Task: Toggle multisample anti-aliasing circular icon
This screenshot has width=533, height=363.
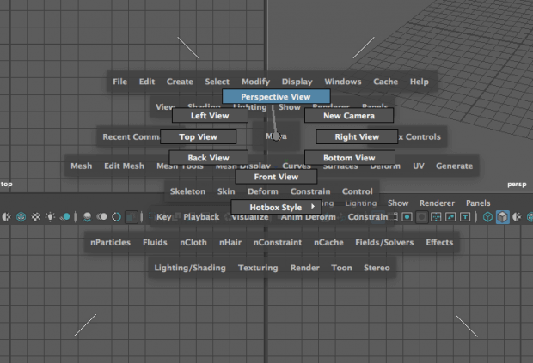Action: click(x=117, y=216)
